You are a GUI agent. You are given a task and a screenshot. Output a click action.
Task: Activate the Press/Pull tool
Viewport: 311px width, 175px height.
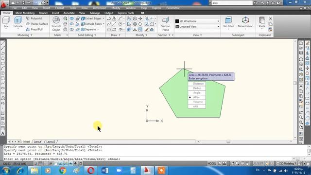(35, 29)
